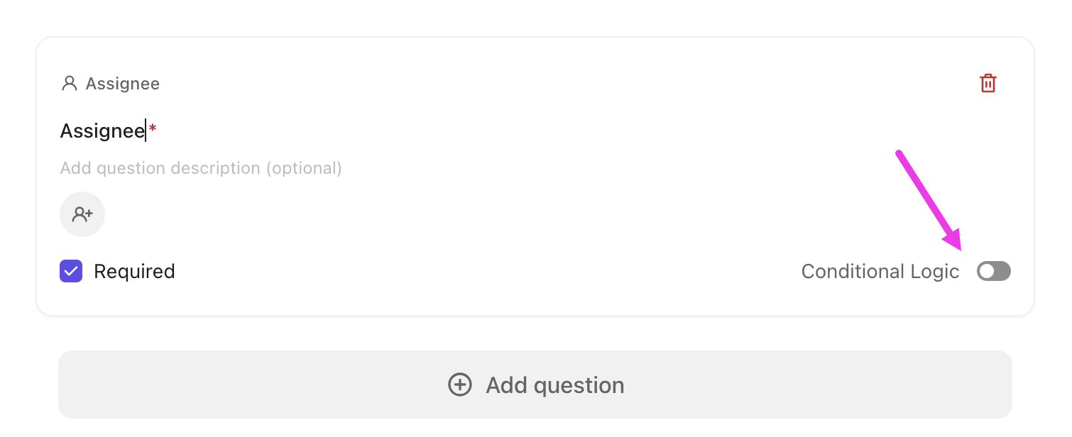Click the person icon beside Assignee type label

(70, 84)
